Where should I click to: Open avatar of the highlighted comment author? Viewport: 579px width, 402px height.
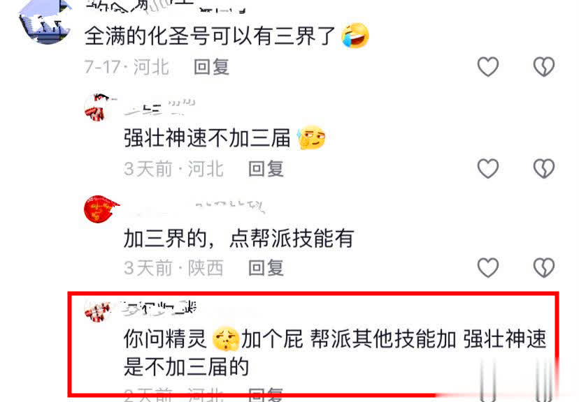(x=98, y=311)
